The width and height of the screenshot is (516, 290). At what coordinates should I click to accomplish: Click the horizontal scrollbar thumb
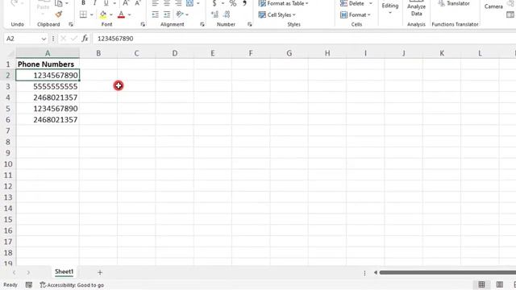click(447, 272)
